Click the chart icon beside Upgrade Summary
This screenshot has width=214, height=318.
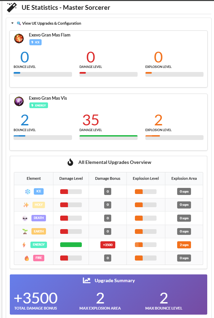click(87, 280)
